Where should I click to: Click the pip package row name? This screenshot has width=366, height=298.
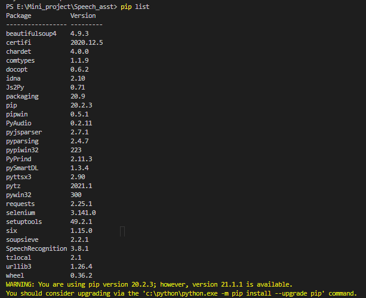click(11, 105)
